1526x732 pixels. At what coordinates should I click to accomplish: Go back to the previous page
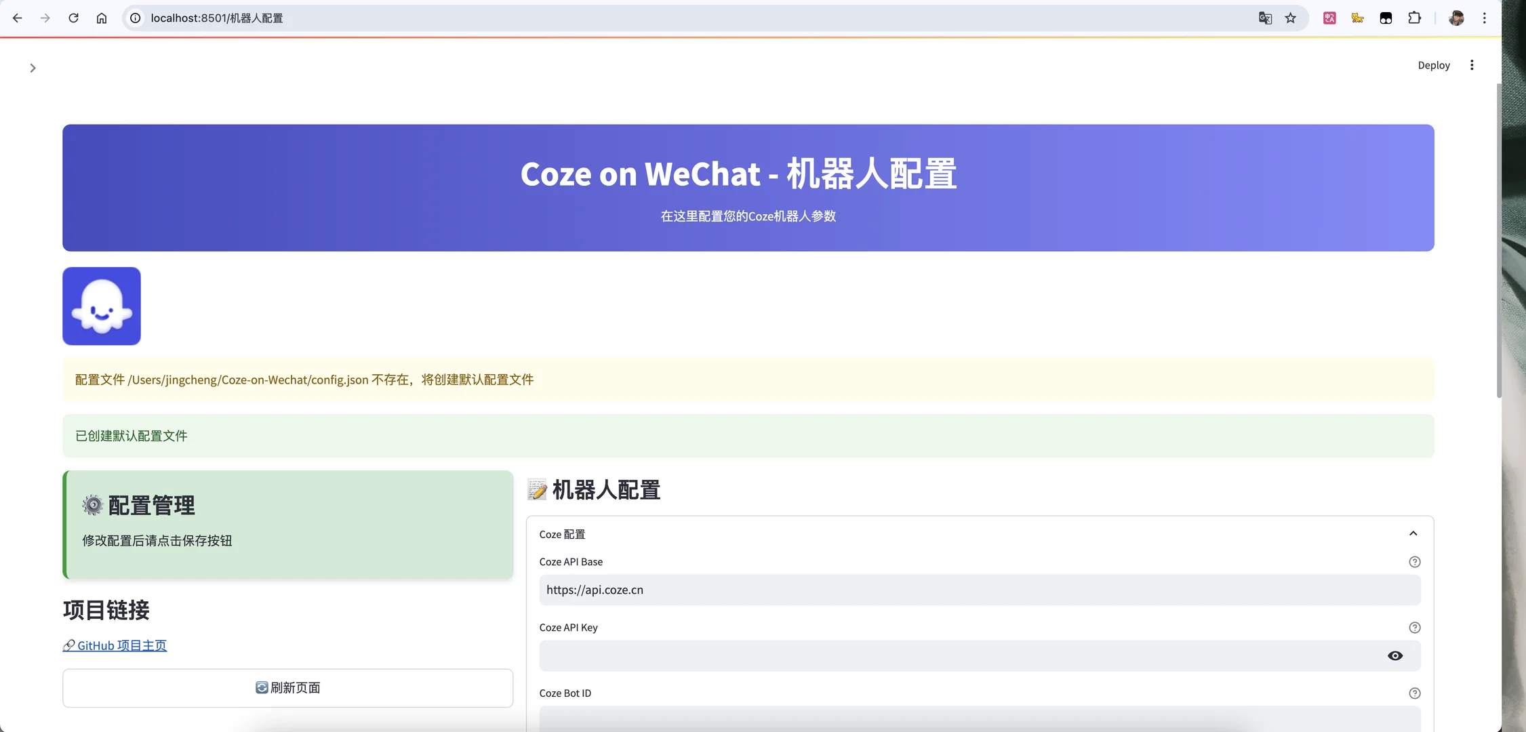[18, 18]
